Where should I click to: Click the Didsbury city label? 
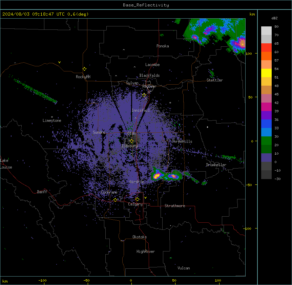tap(130, 146)
